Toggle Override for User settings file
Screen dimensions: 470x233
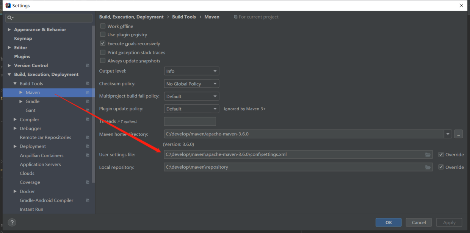coord(441,155)
